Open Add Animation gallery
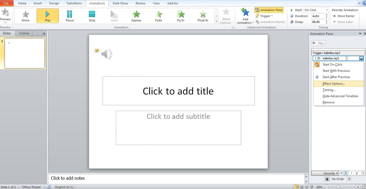Viewport: 366px width, 189px height. (x=245, y=16)
